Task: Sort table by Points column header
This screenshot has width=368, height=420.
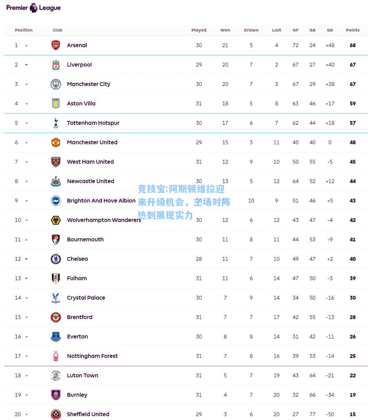Action: [x=353, y=30]
